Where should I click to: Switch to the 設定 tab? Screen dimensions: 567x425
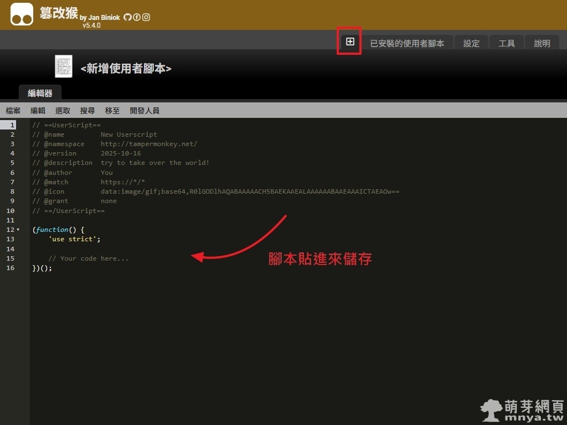(471, 43)
